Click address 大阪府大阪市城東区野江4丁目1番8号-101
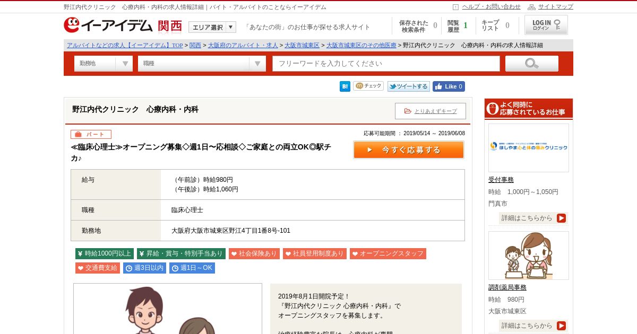Screen dimensions: 637x334 [231, 231]
